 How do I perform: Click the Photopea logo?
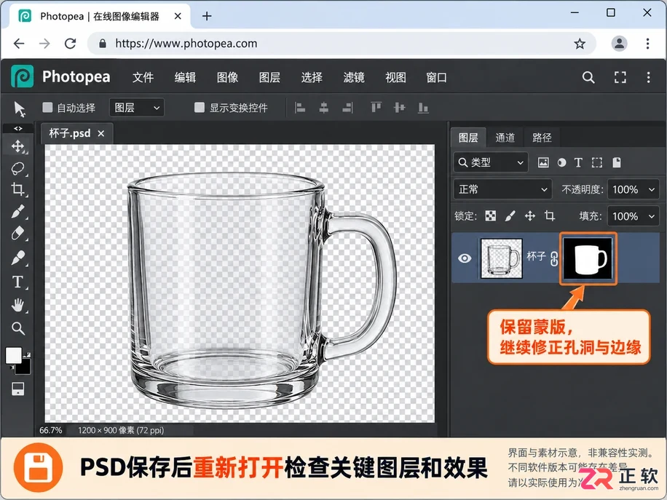[22, 76]
